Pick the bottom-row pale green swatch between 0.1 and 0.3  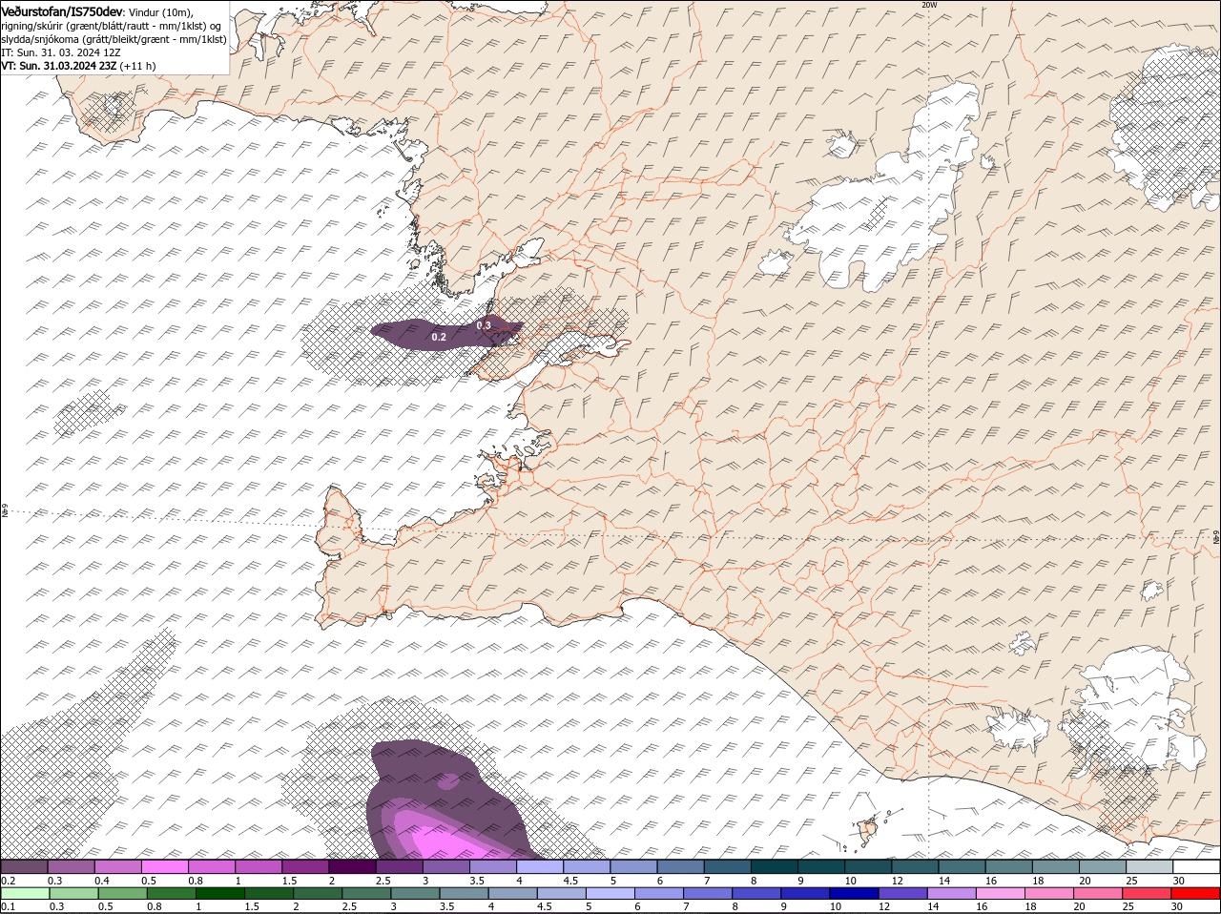point(24,893)
